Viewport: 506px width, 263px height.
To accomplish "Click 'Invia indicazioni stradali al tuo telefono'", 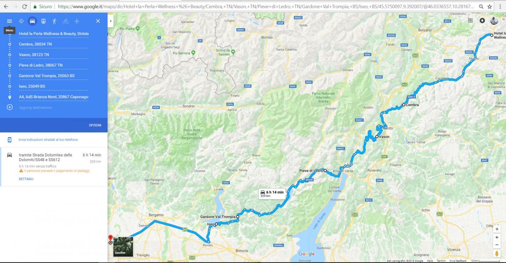I will tap(48, 140).
